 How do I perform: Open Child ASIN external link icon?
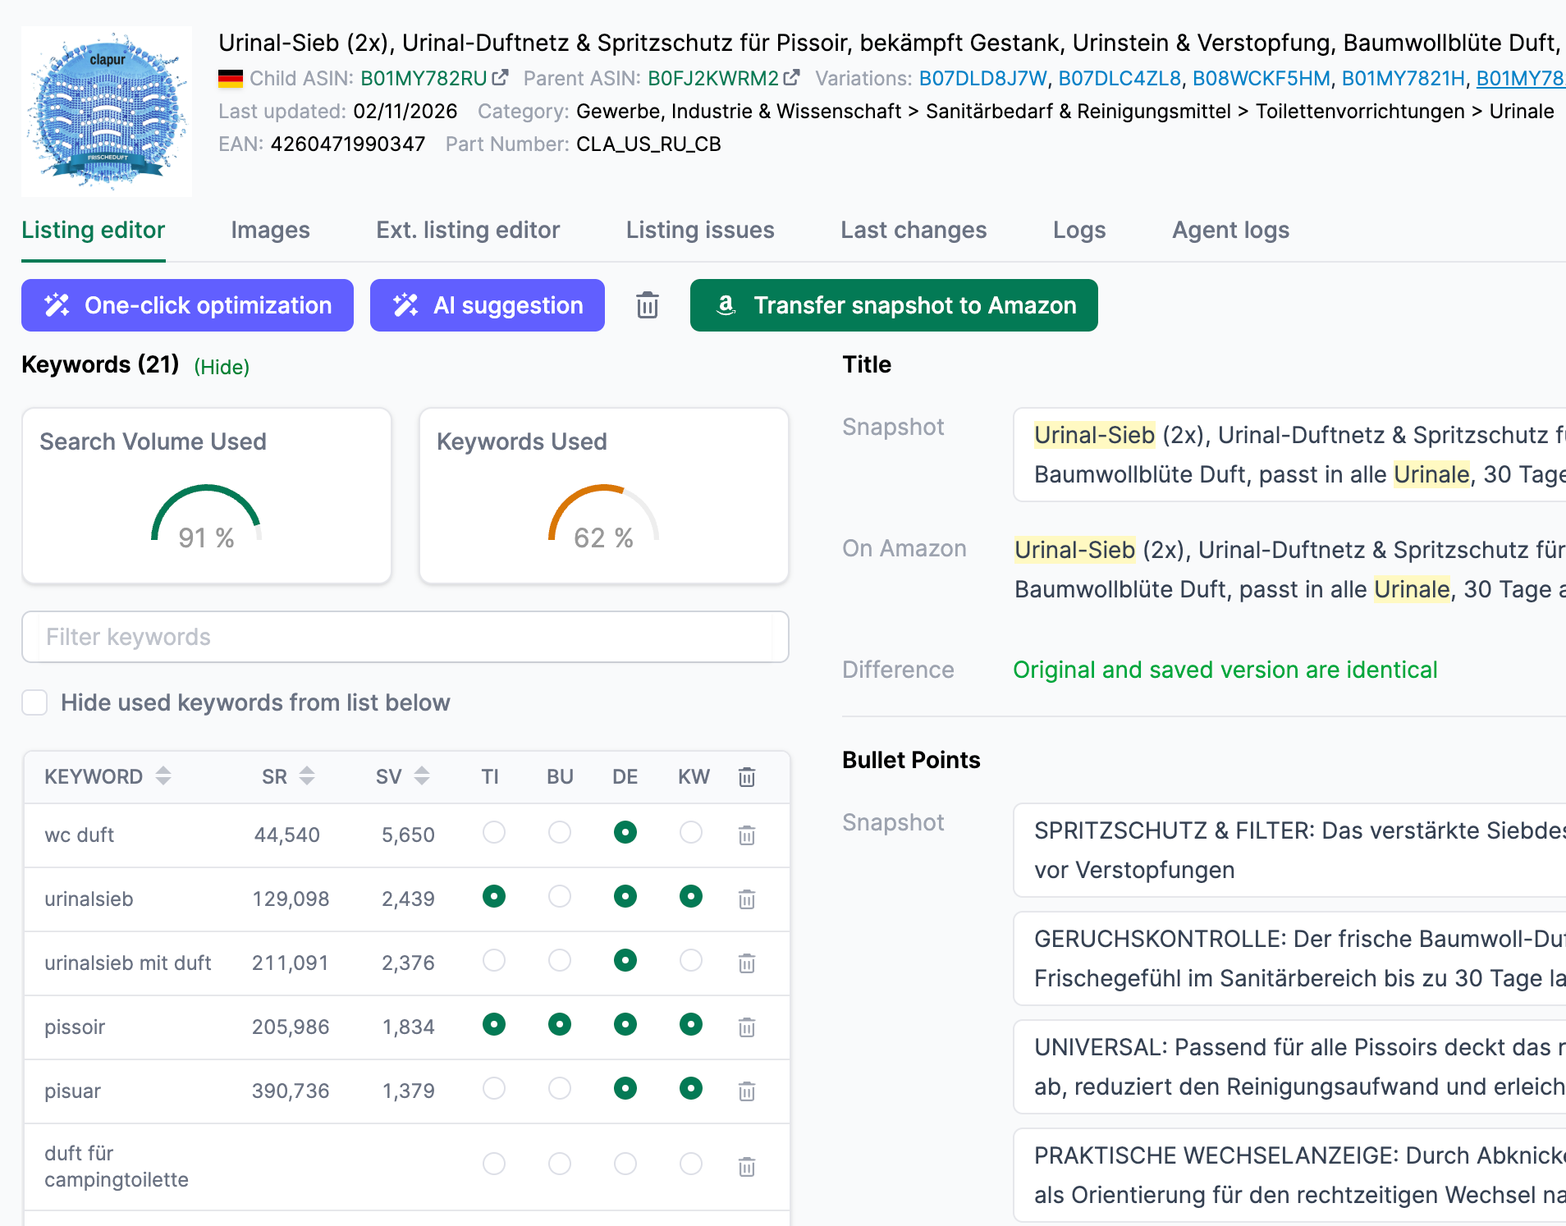(x=500, y=78)
